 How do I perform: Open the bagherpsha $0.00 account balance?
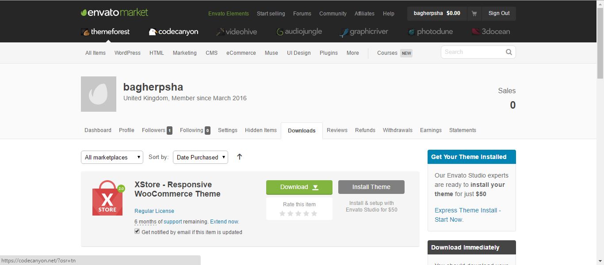click(437, 13)
